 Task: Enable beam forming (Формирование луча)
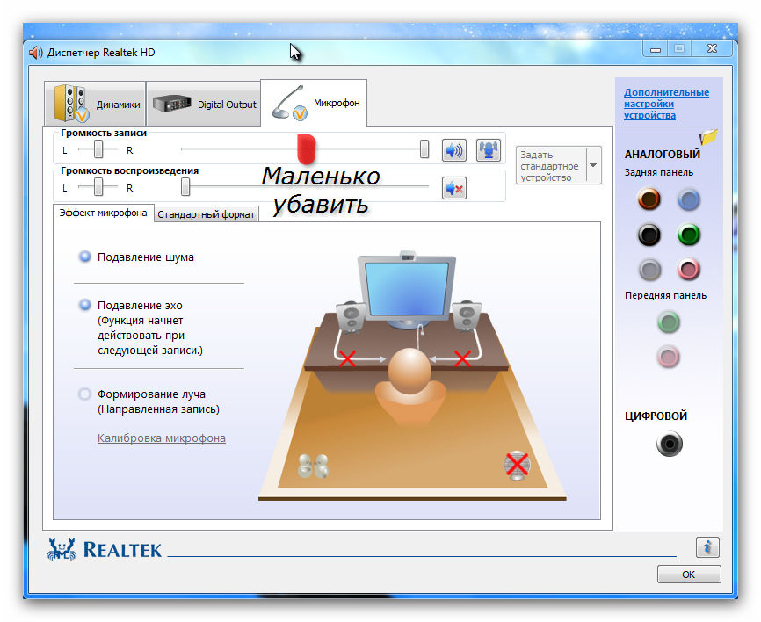(85, 394)
